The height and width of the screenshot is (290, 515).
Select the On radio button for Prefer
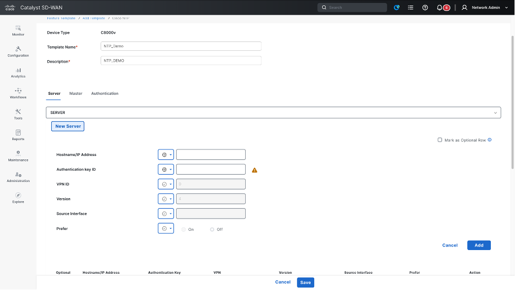tap(183, 229)
